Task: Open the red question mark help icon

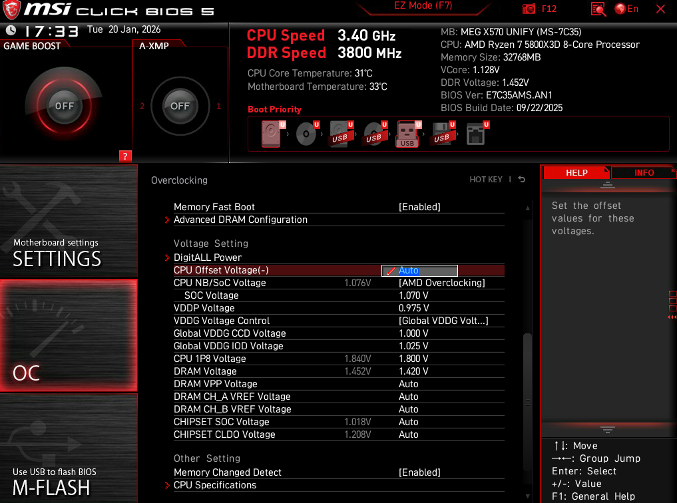Action: click(x=125, y=156)
